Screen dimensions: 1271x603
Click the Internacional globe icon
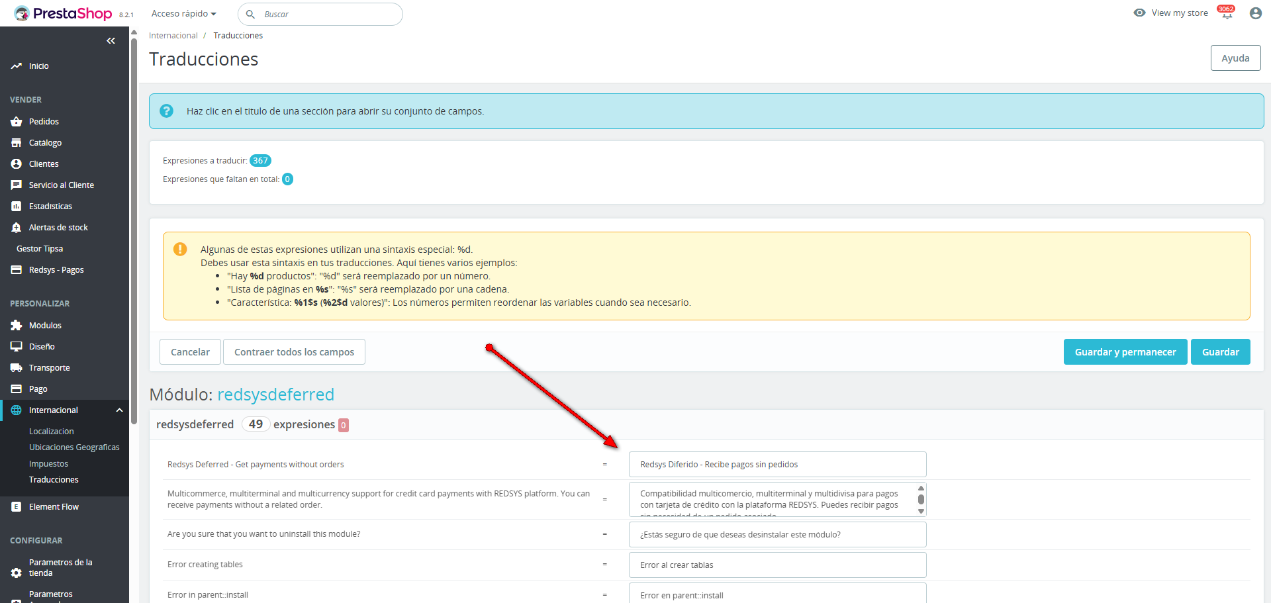coord(17,410)
